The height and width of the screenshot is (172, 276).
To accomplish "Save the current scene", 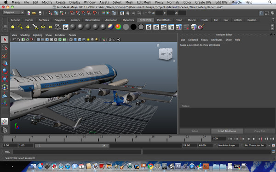I will tap(40, 13).
